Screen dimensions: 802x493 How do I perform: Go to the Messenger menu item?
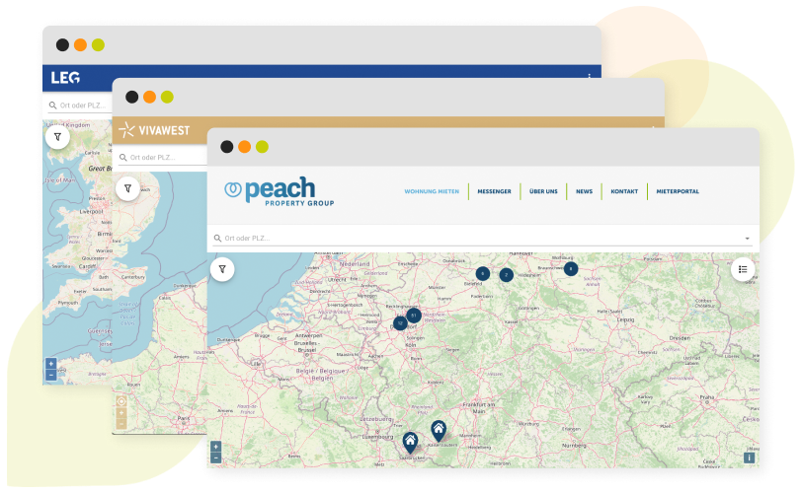pos(494,191)
